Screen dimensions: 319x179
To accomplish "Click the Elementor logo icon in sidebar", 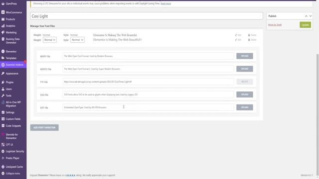I will [3, 52].
